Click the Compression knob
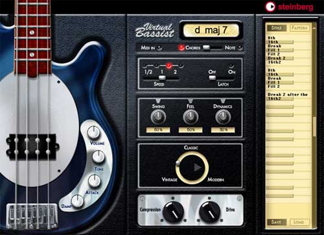 pos(173,212)
